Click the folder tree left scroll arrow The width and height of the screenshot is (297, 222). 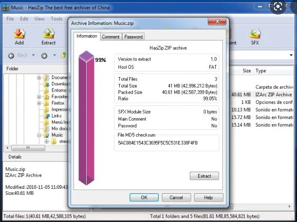(7, 148)
